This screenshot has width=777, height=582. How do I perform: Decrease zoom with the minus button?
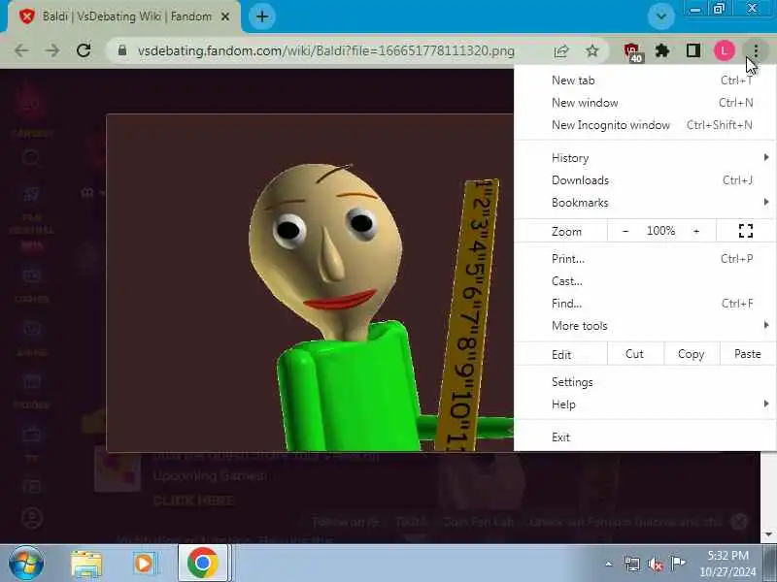[x=625, y=231]
